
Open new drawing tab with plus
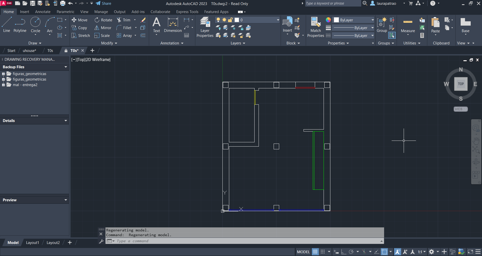pyautogui.click(x=92, y=51)
